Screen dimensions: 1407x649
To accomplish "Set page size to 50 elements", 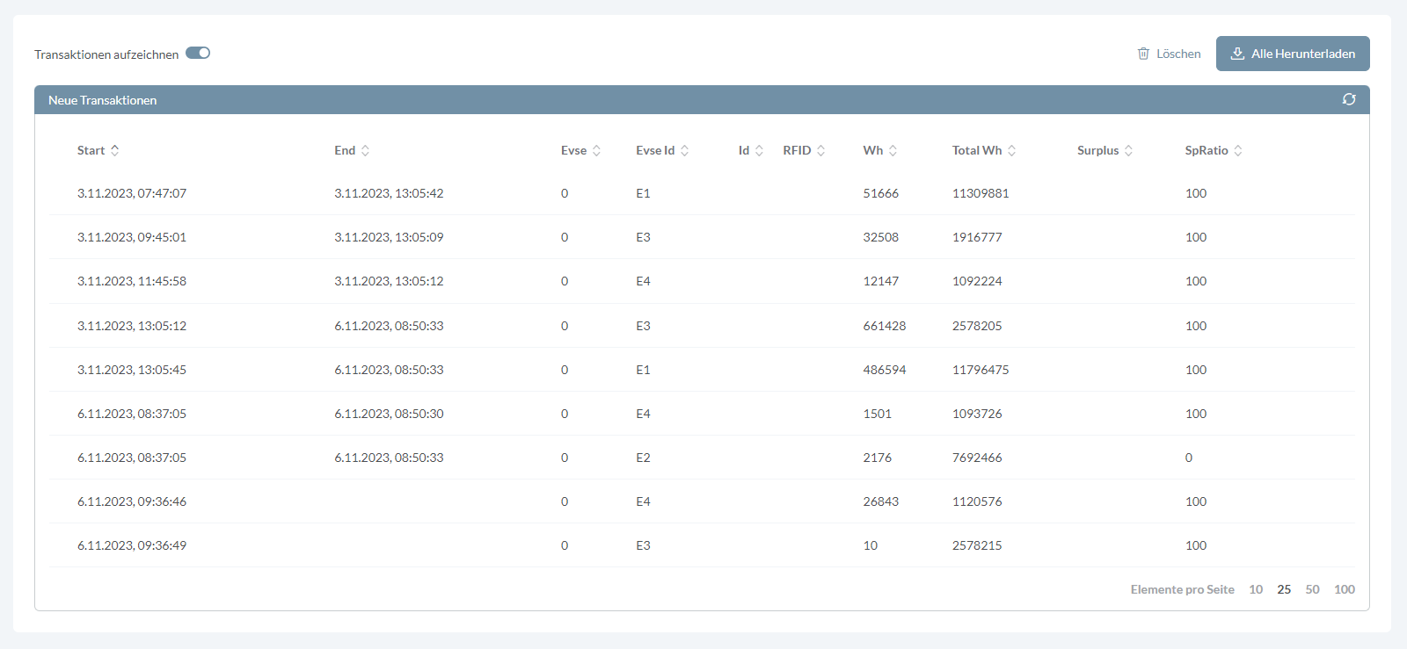I will point(1312,589).
